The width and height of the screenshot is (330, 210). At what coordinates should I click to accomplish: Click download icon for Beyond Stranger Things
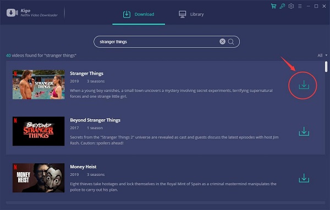click(304, 131)
